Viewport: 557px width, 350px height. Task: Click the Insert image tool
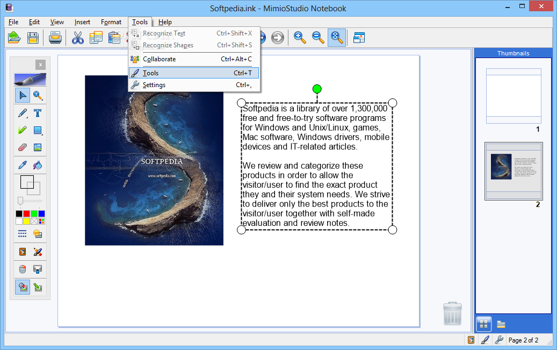pos(38,147)
